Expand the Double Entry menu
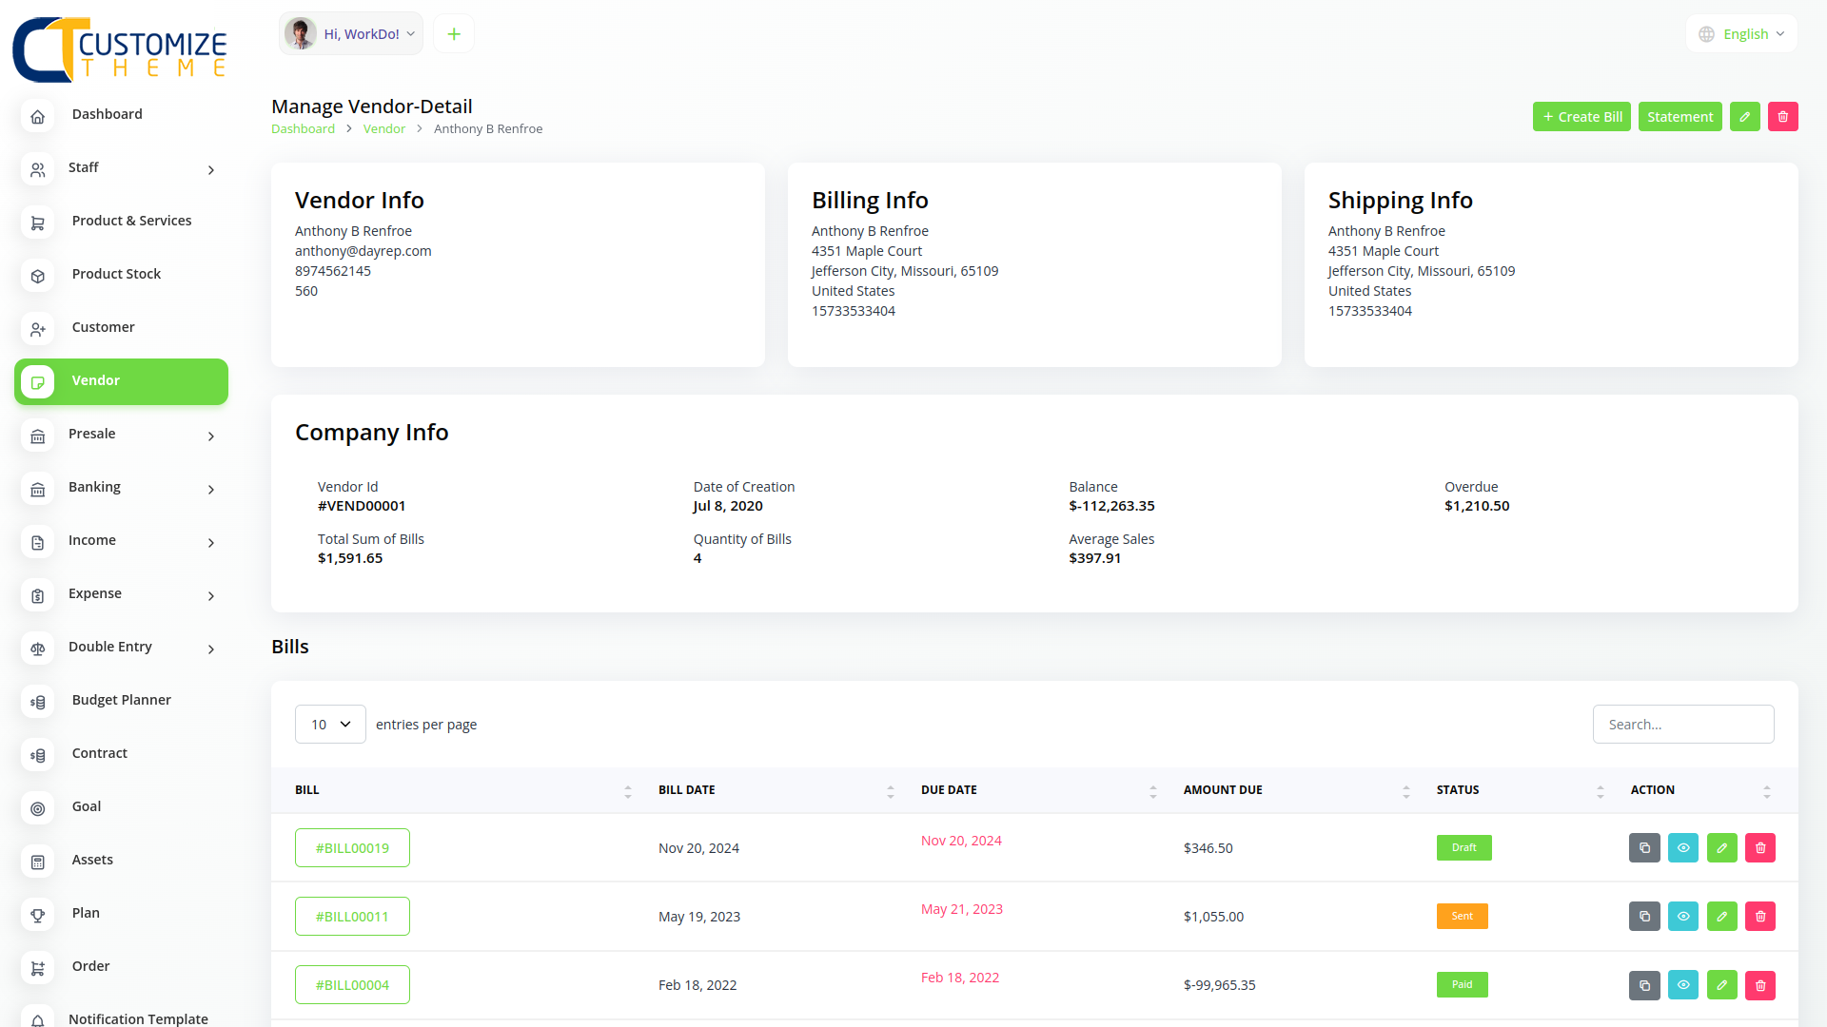 (210, 649)
